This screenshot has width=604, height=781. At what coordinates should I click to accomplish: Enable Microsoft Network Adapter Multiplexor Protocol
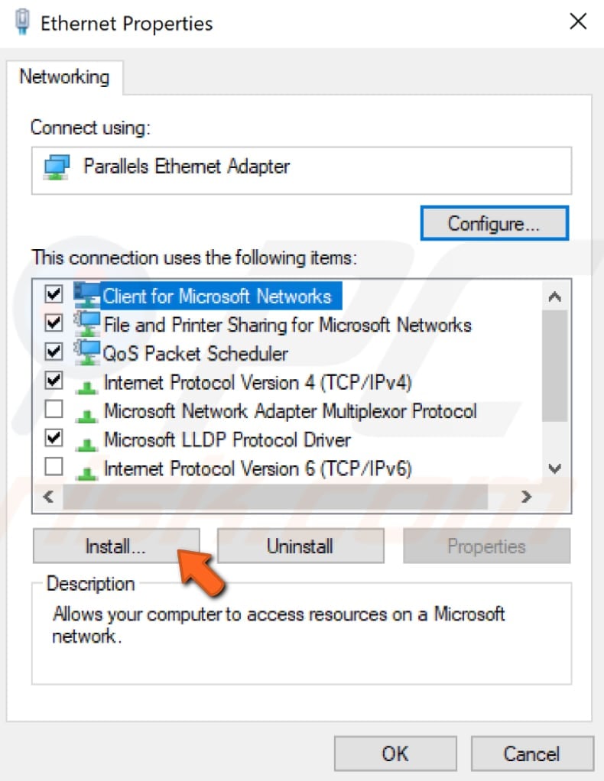point(54,411)
